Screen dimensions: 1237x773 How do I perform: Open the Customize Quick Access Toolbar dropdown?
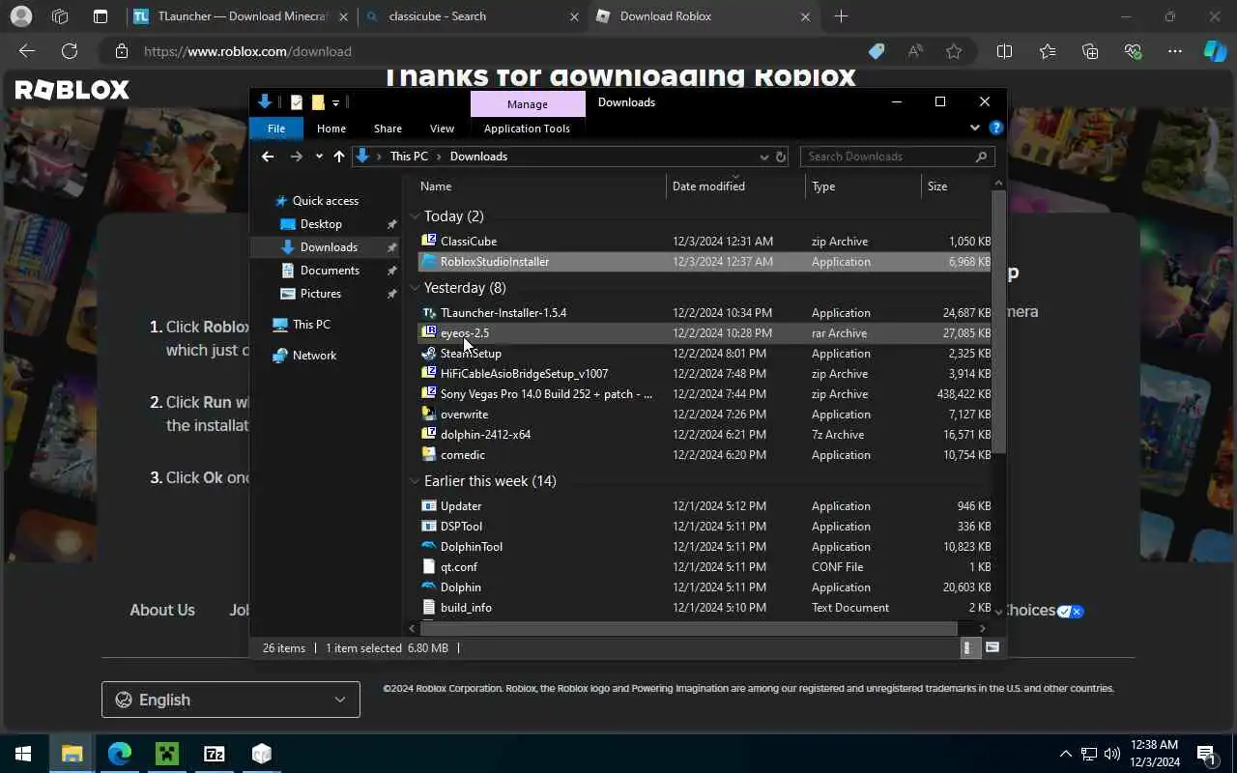coord(335,102)
